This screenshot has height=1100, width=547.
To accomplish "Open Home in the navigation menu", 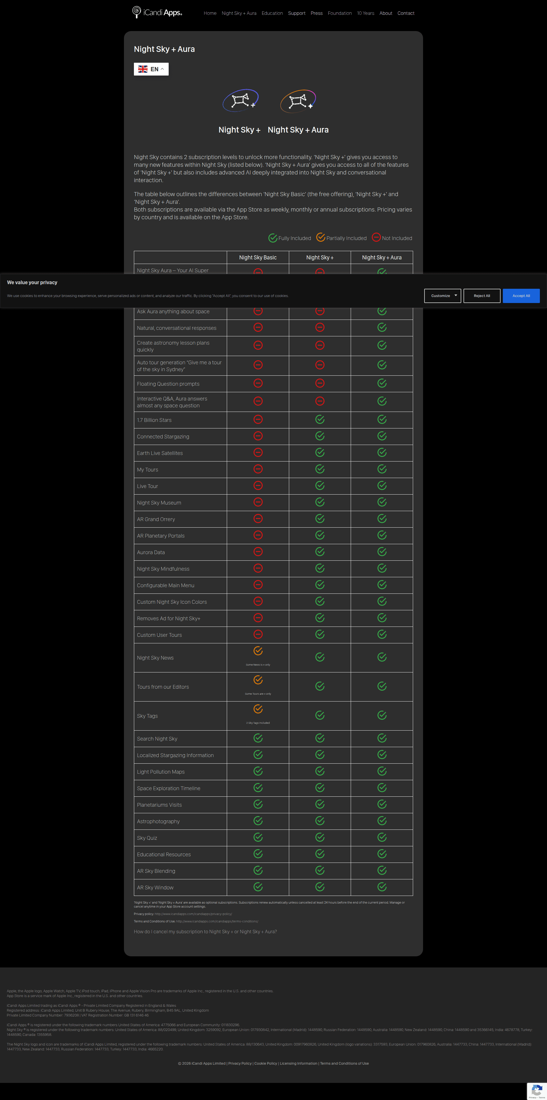I will (210, 13).
